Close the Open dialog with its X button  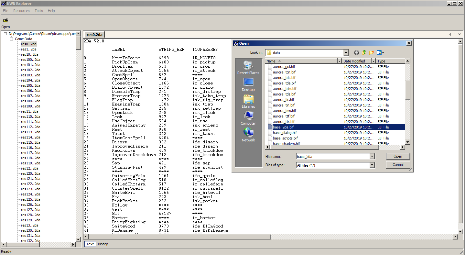[x=409, y=43]
